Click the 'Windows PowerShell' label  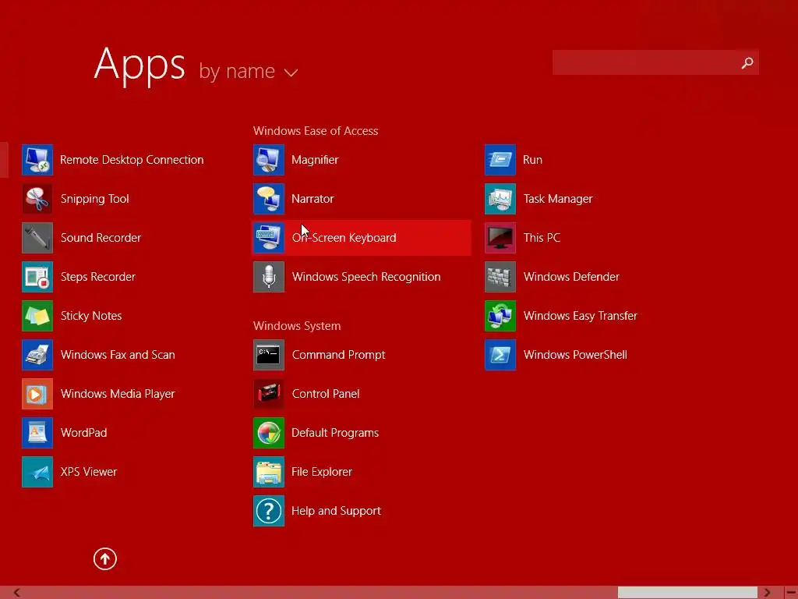[x=575, y=355]
